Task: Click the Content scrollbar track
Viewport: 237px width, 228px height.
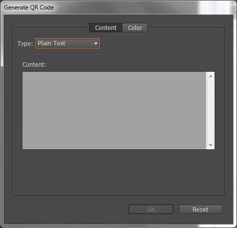Action: point(211,111)
